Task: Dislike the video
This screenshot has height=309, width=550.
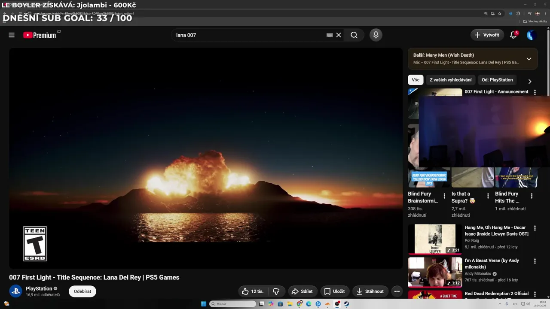Action: click(x=276, y=291)
